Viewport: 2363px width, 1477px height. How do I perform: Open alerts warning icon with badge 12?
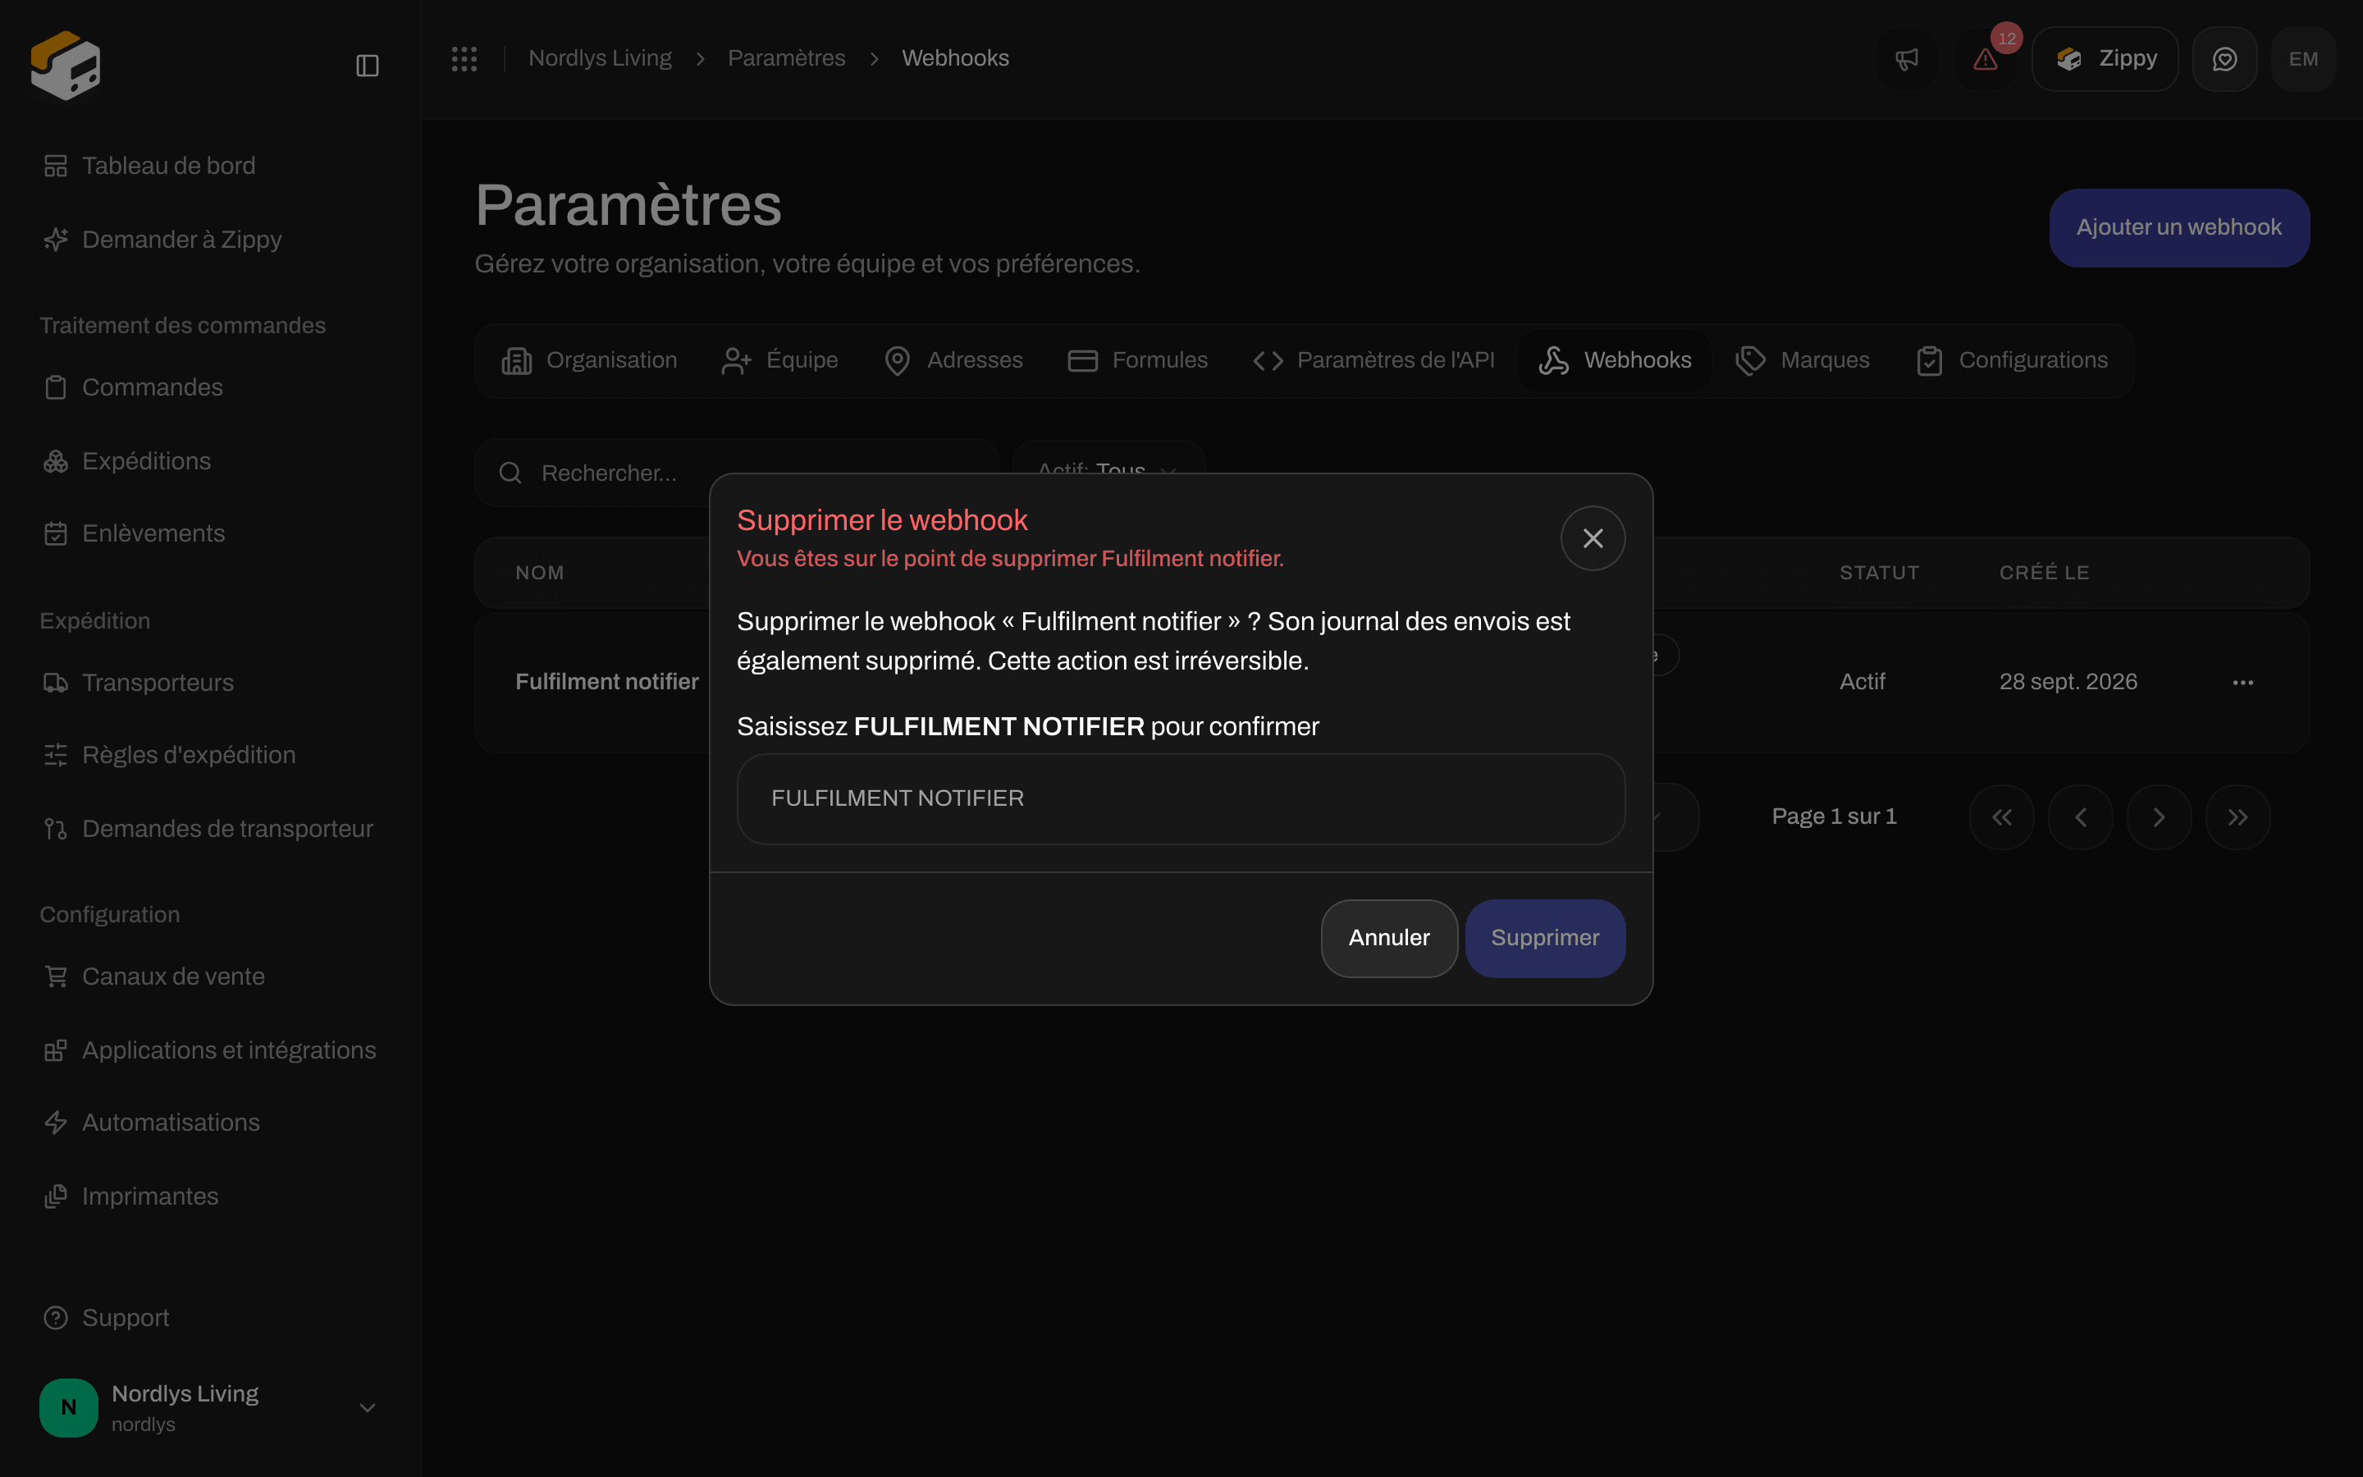[1985, 58]
